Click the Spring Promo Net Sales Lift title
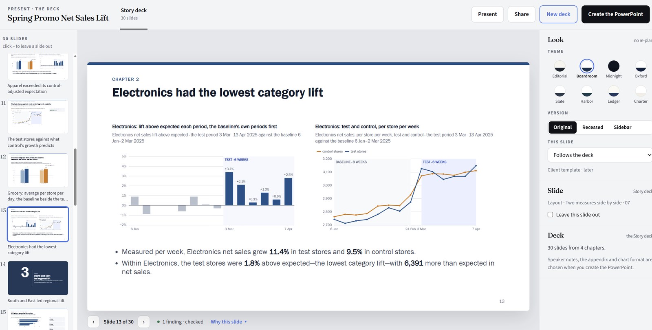Screen dimensions: 652x330 tap(58, 18)
